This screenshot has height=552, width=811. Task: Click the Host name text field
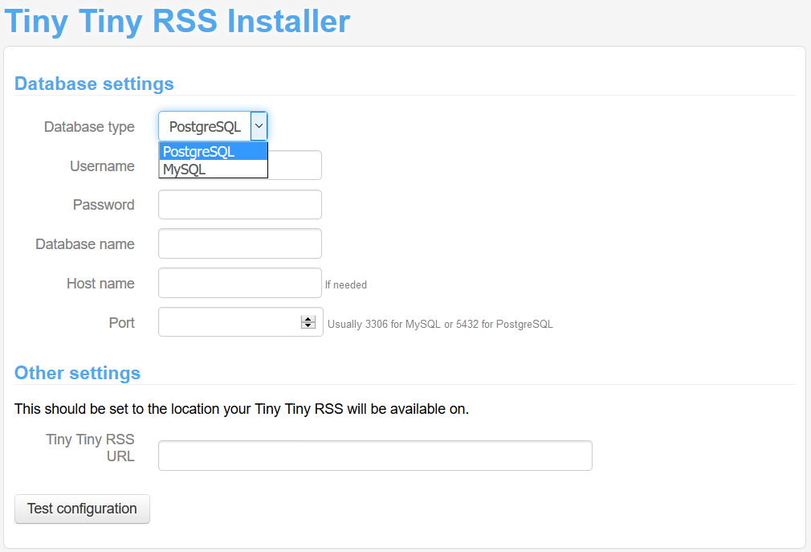[239, 283]
